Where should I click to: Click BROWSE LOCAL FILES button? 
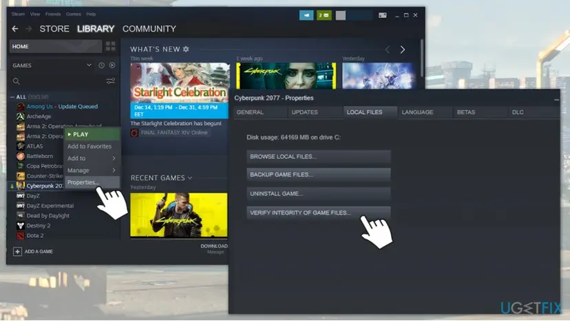(x=319, y=157)
